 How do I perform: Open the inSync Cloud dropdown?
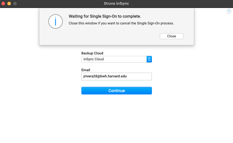tap(116, 59)
